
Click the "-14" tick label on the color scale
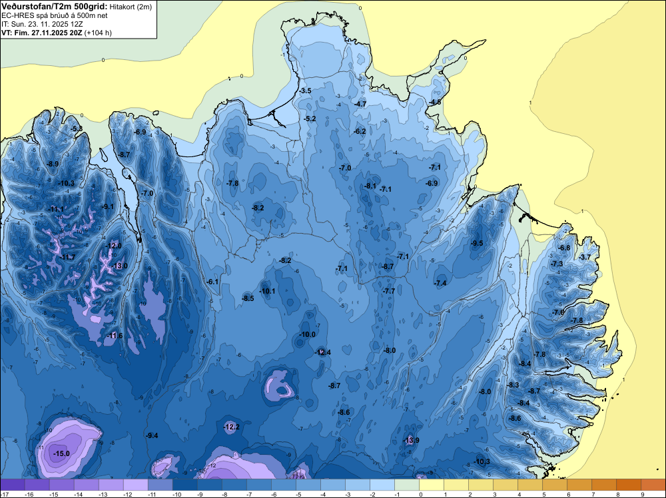(78, 494)
